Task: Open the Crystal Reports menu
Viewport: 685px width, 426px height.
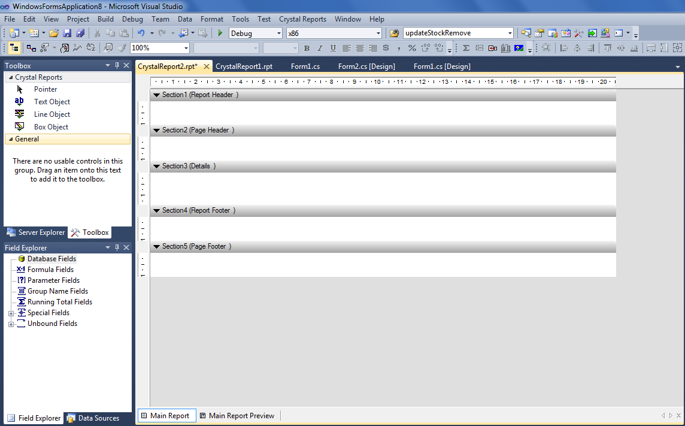Action: pos(302,19)
